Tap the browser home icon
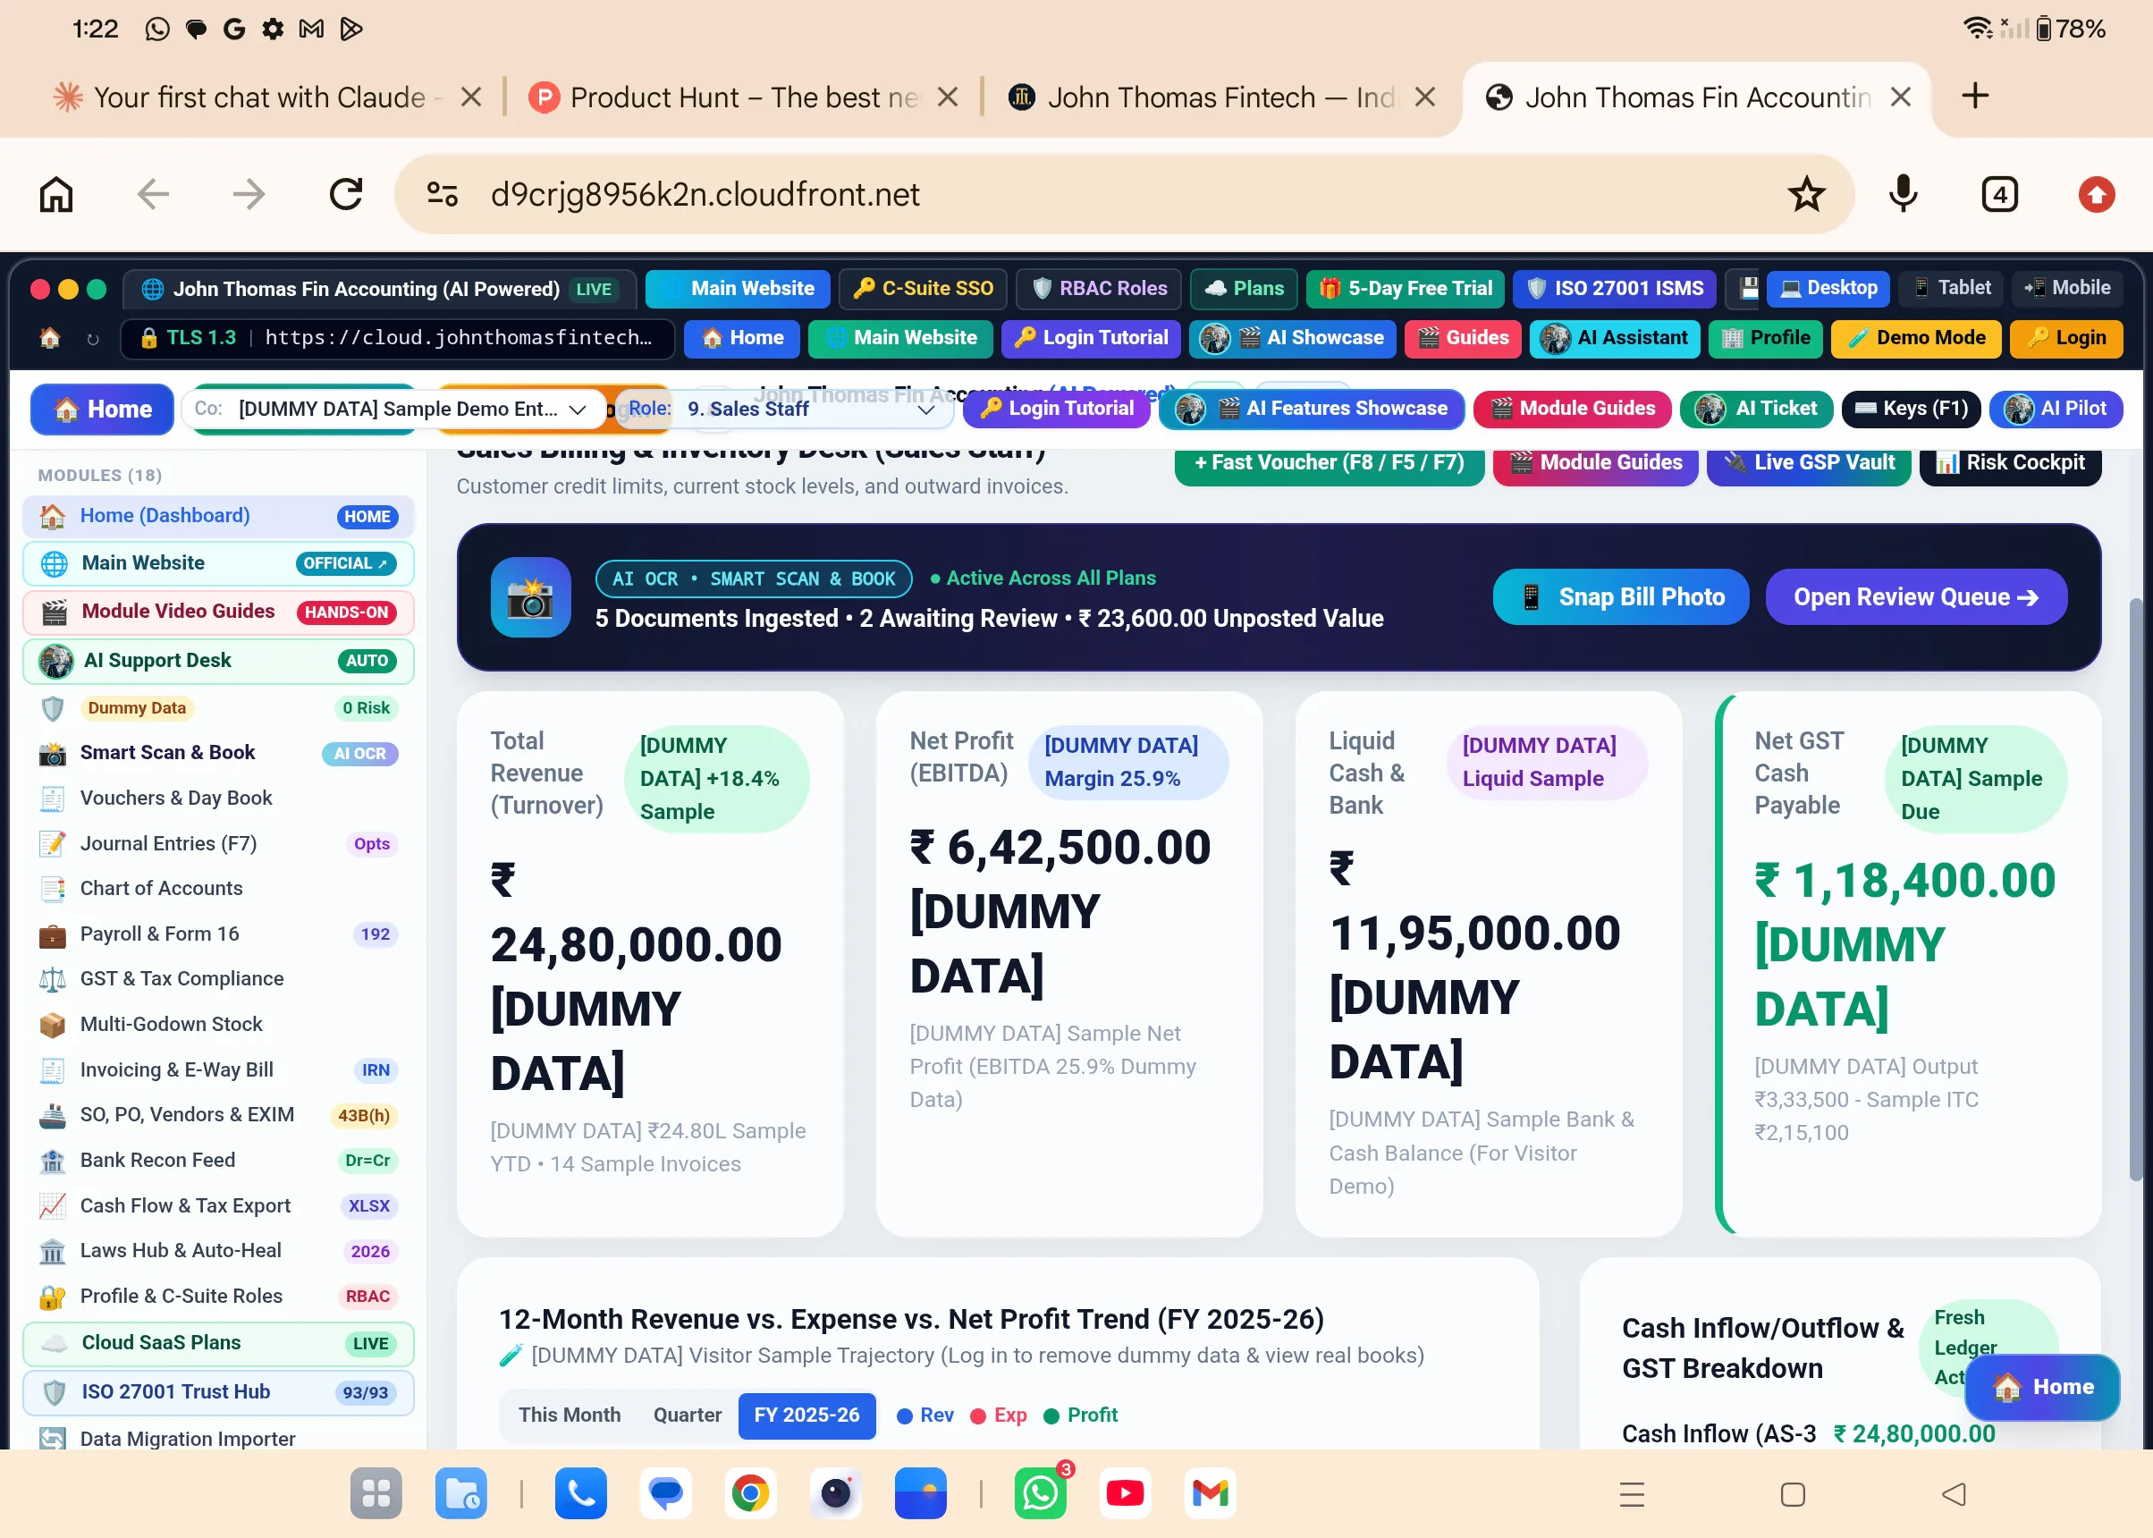Image resolution: width=2153 pixels, height=1538 pixels. 55,194
